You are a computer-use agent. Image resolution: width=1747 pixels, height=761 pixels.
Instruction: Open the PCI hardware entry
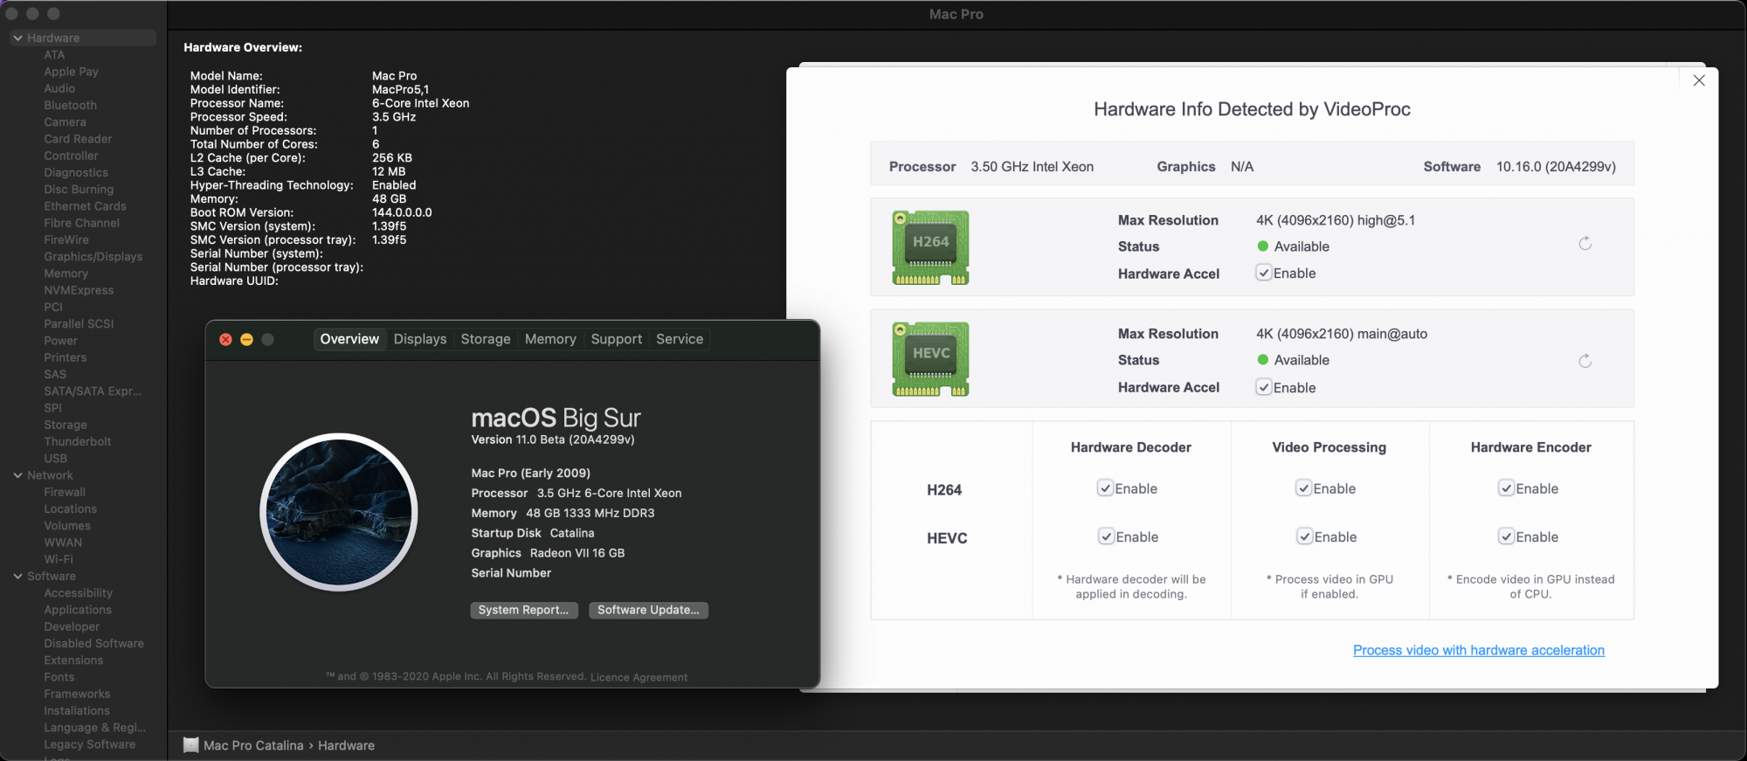click(53, 308)
